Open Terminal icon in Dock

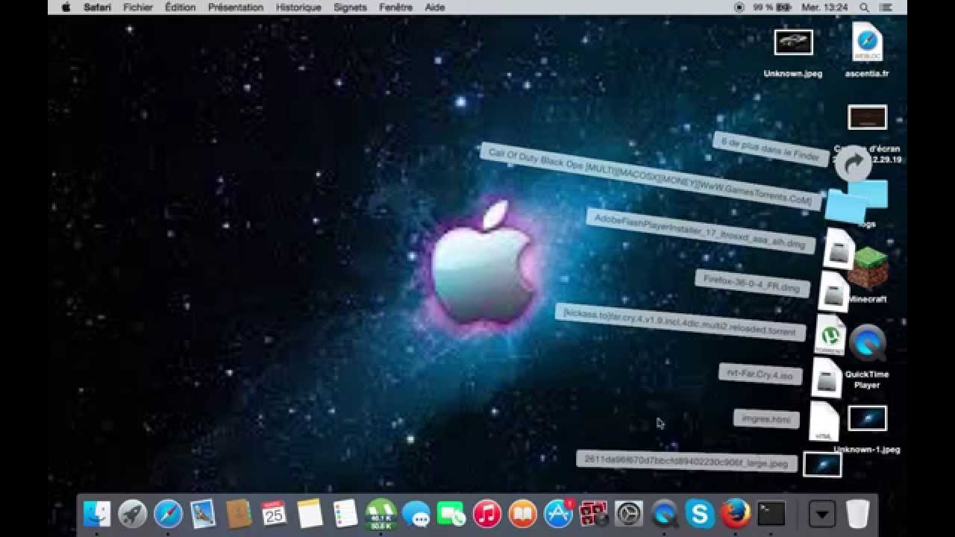771,513
